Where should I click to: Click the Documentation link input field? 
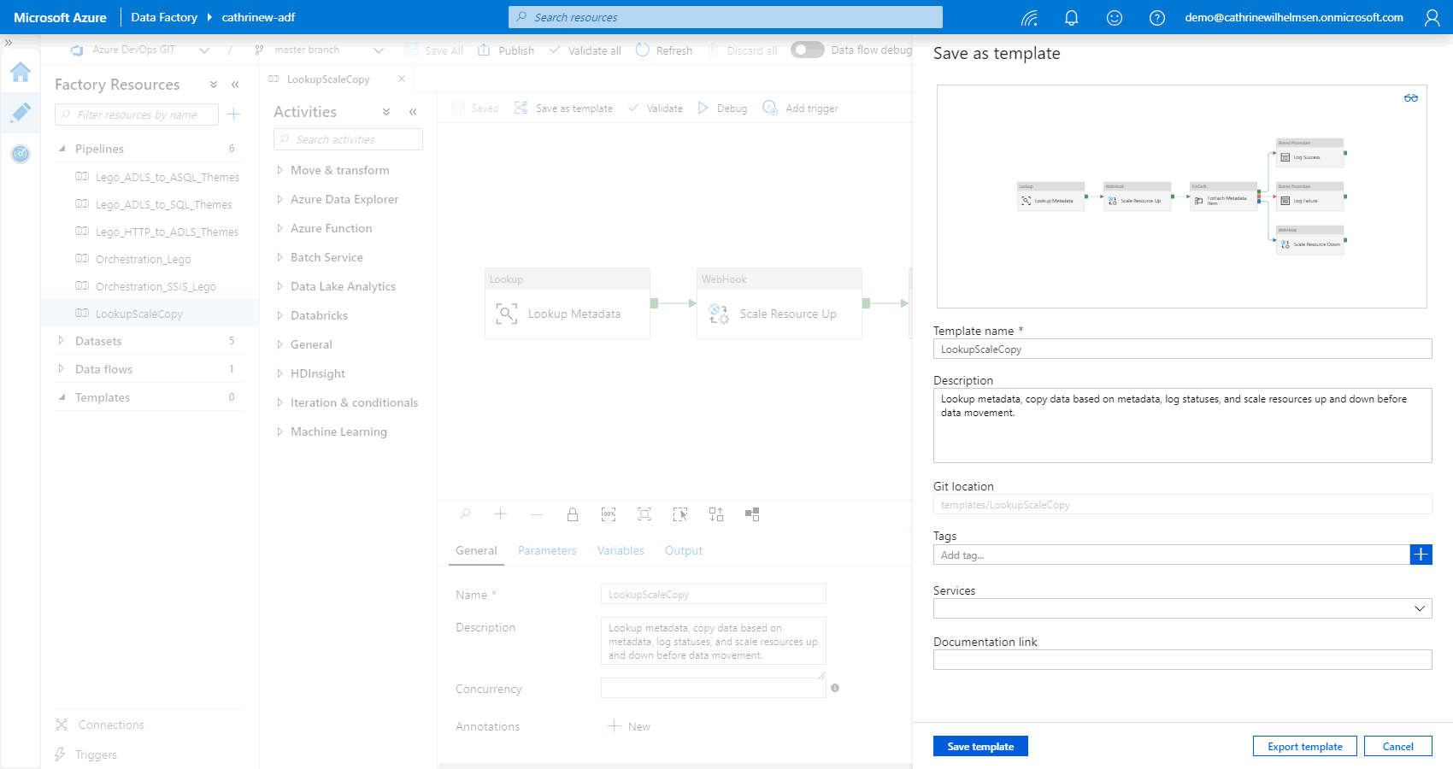pos(1182,660)
